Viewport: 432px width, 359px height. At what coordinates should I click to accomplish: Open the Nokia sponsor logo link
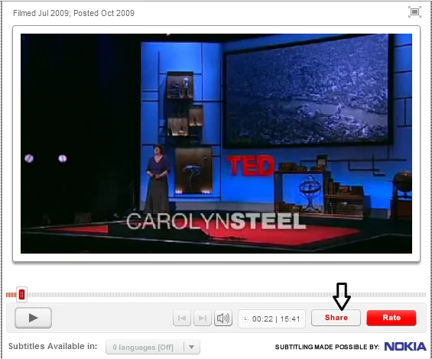[405, 347]
